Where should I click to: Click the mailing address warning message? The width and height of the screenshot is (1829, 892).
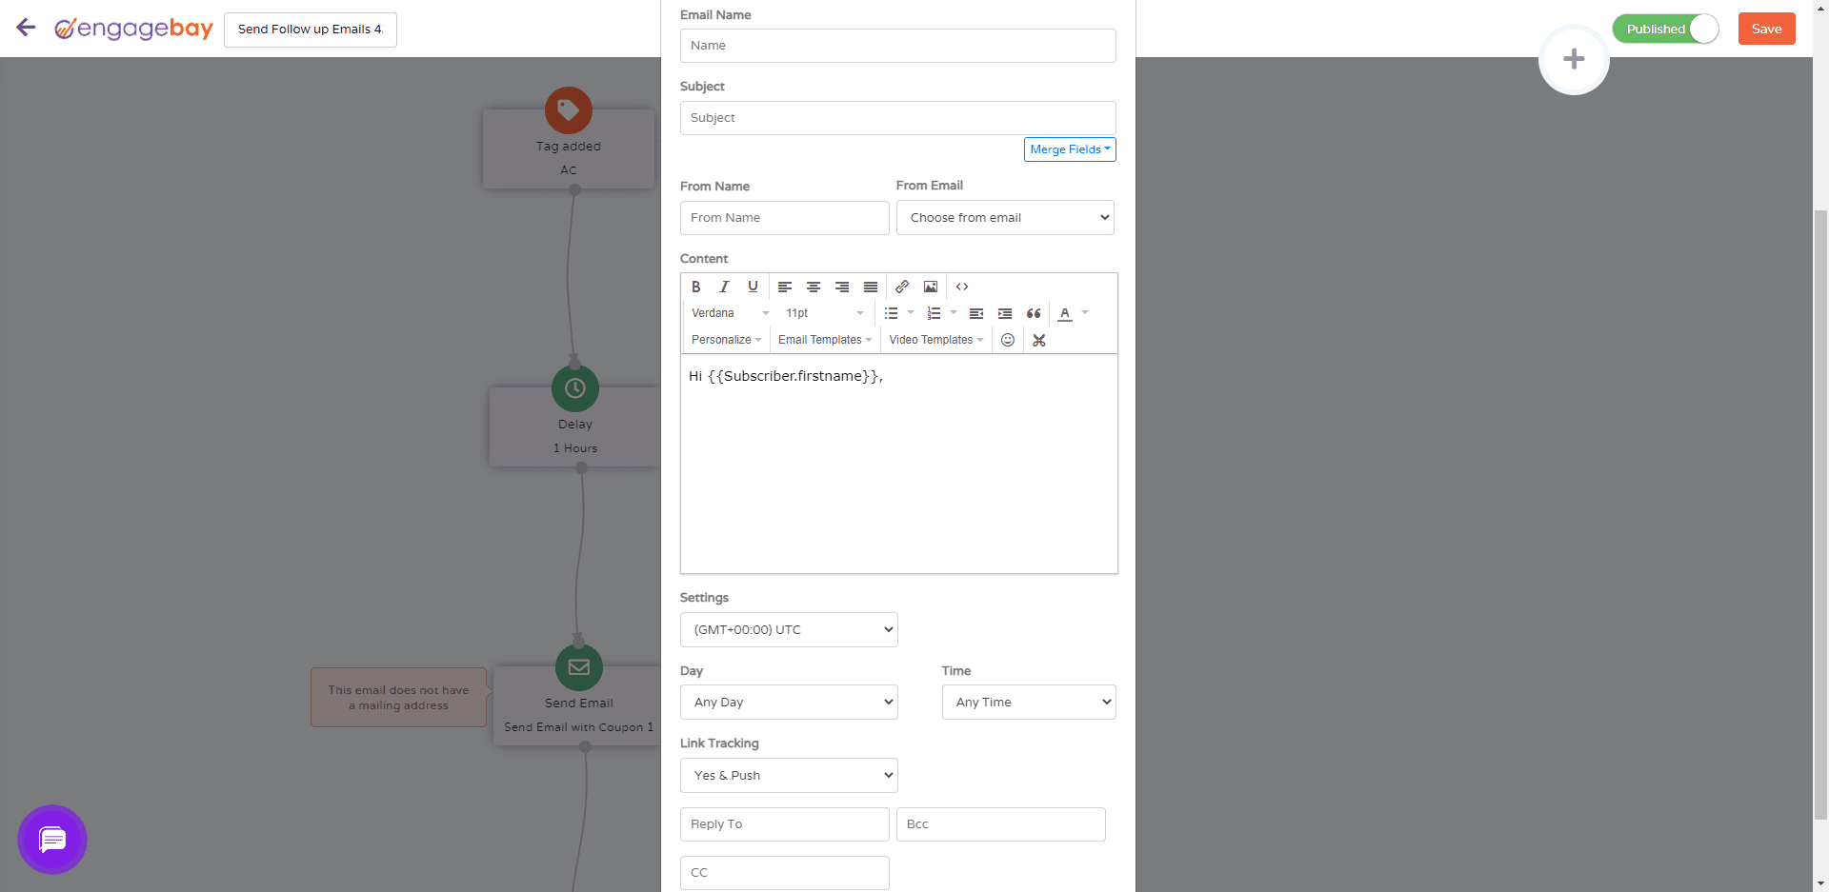point(399,698)
